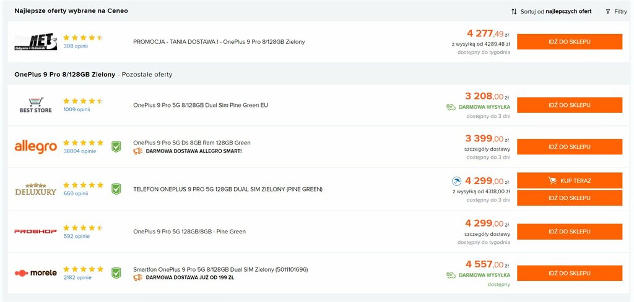This screenshot has width=634, height=302.
Task: Click price 4 557,00 zł
Action: coord(487,264)
